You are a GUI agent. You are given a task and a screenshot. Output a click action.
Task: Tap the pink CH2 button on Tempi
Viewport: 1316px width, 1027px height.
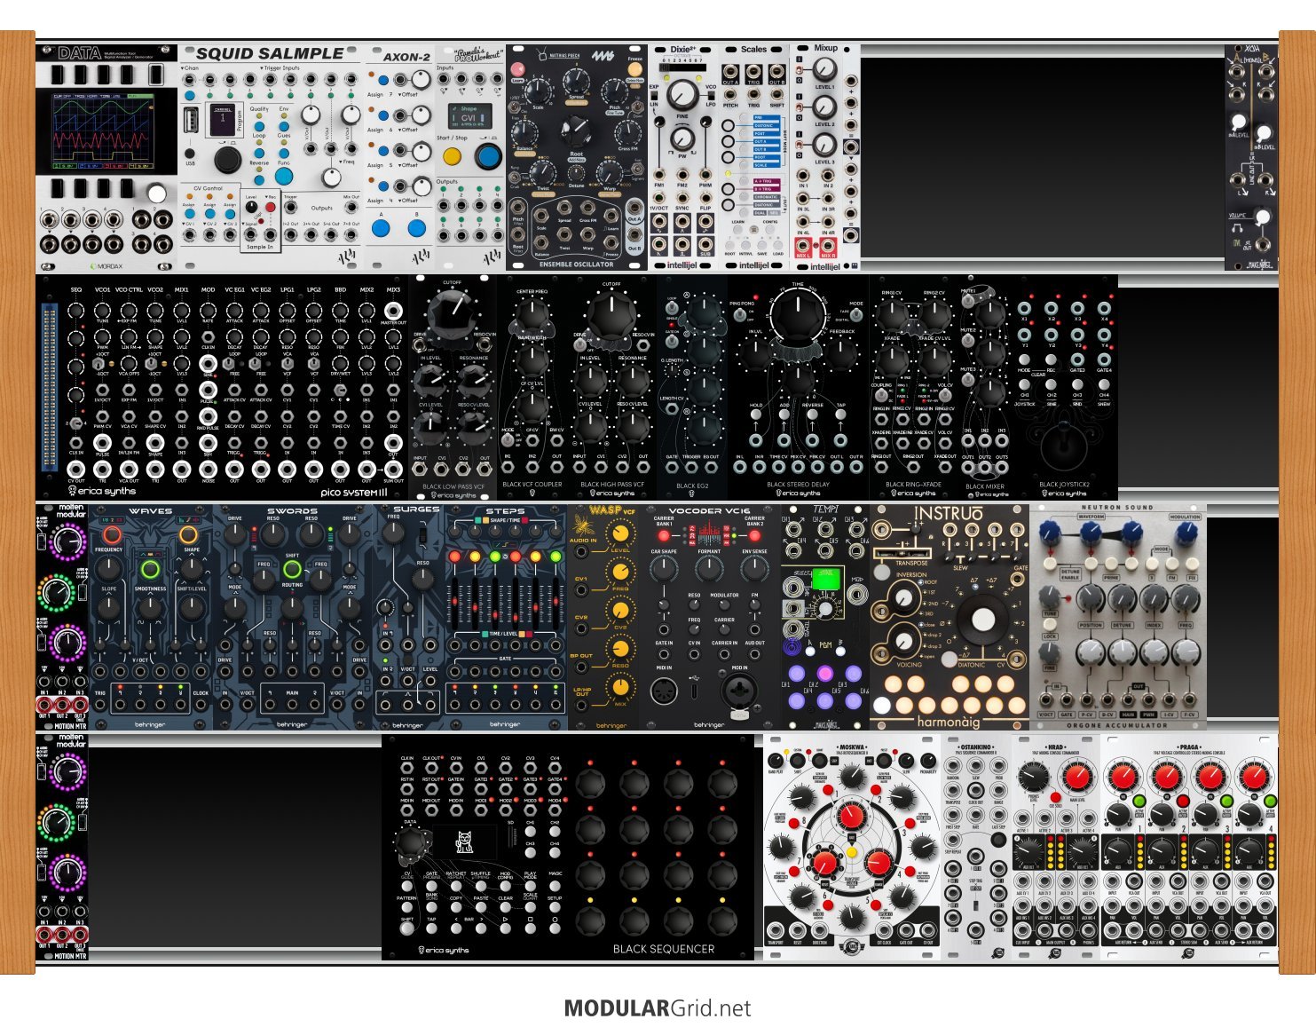tap(825, 674)
